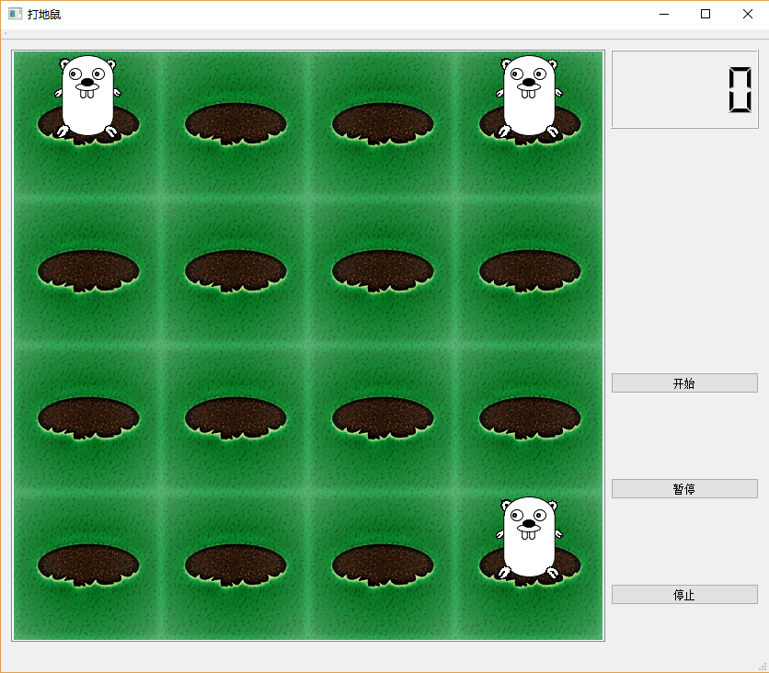Stop the game with the 停止 button
Screen dimensions: 769x673
[x=684, y=595]
